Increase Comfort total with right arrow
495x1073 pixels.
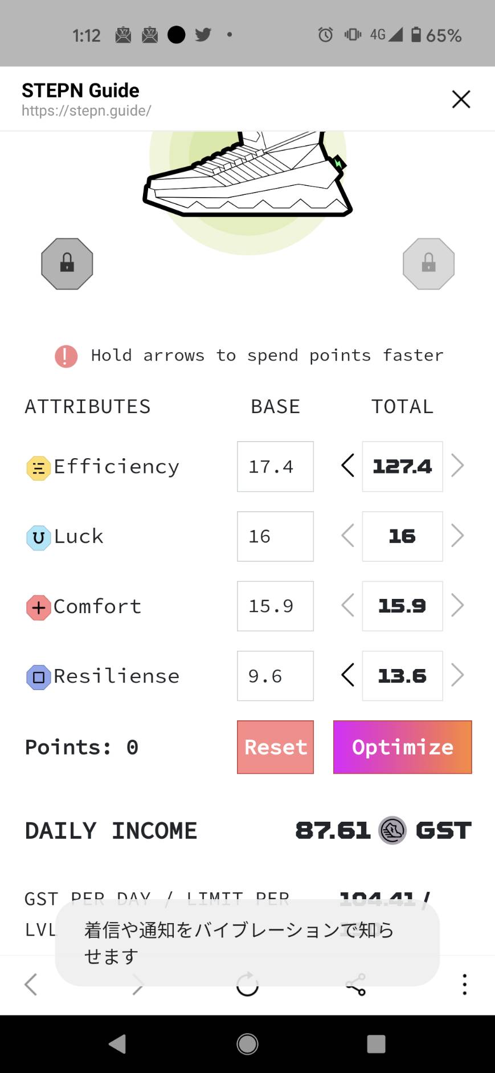[457, 606]
